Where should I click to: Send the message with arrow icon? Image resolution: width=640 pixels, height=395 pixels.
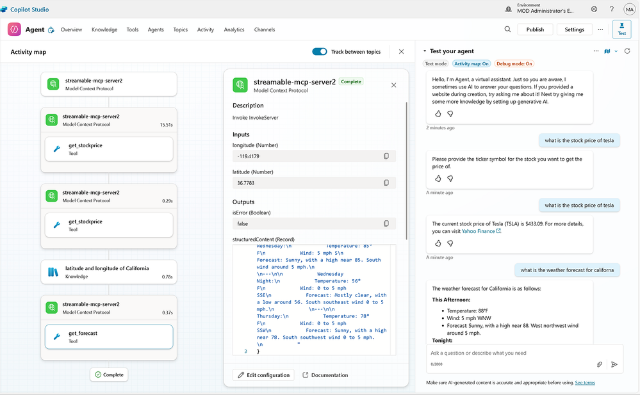[x=614, y=364]
